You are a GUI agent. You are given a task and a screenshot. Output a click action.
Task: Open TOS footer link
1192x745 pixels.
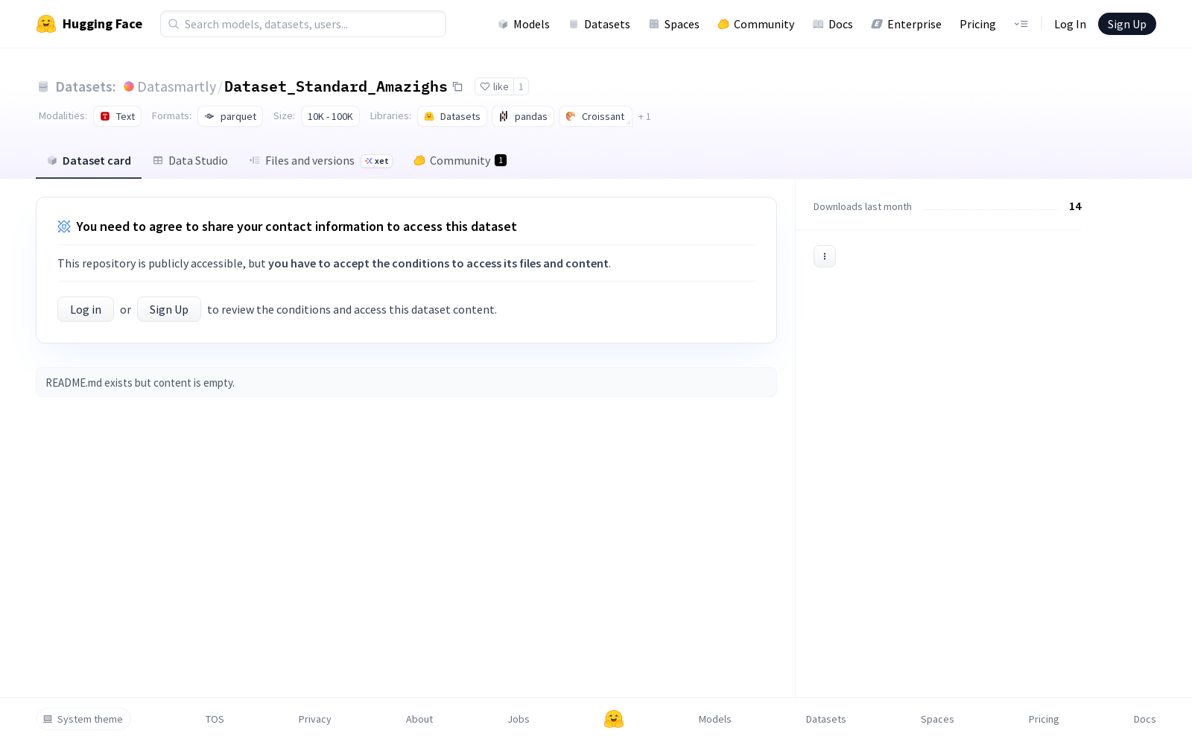click(x=215, y=719)
